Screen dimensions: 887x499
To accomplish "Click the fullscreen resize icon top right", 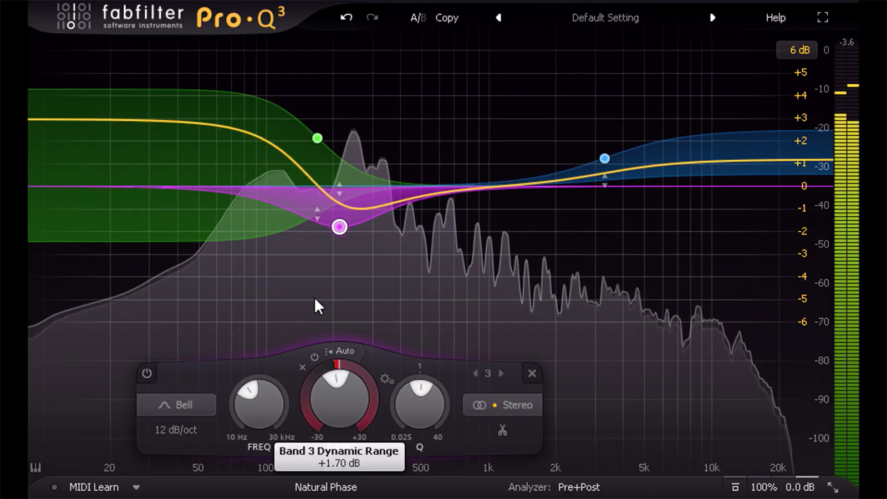I will coord(823,17).
